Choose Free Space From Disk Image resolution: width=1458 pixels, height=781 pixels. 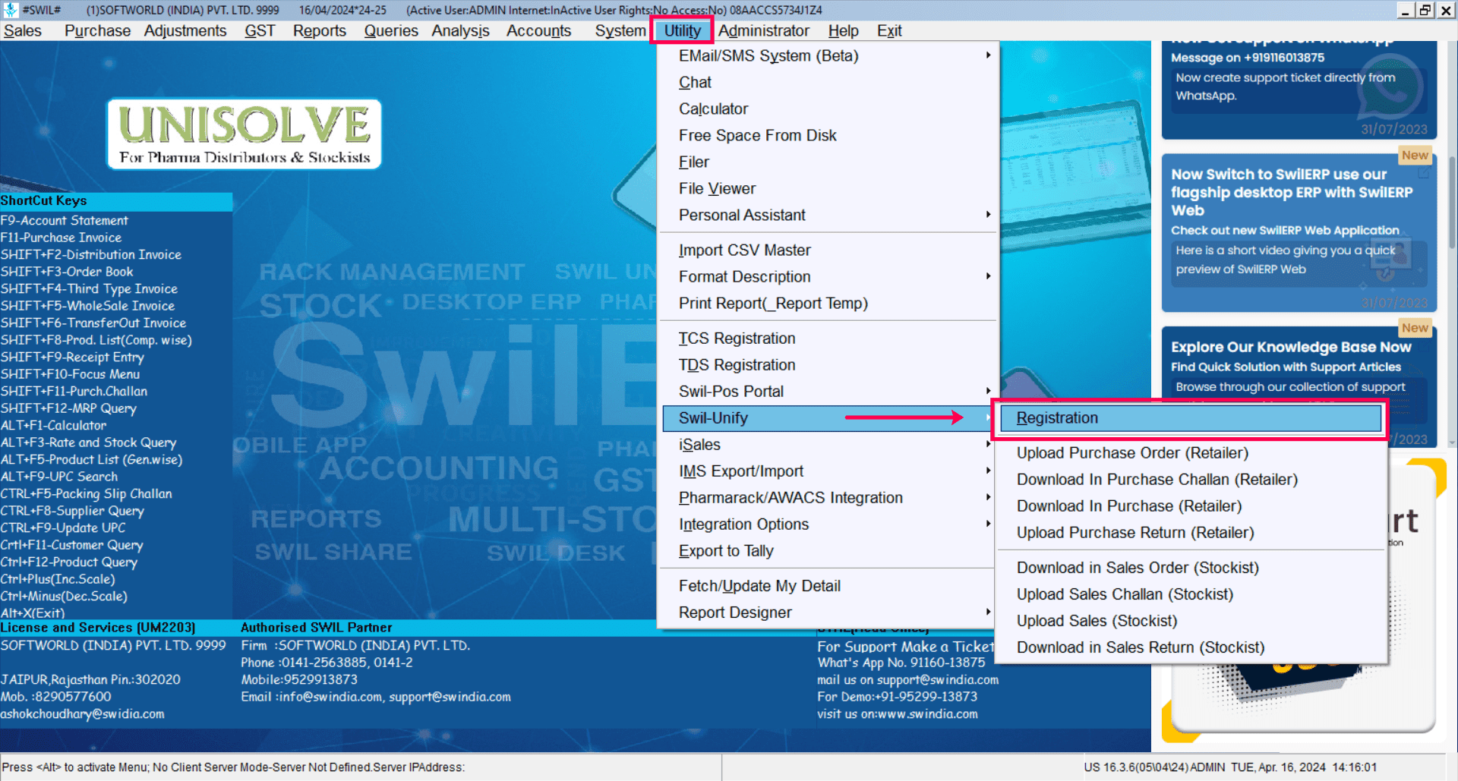coord(828,136)
